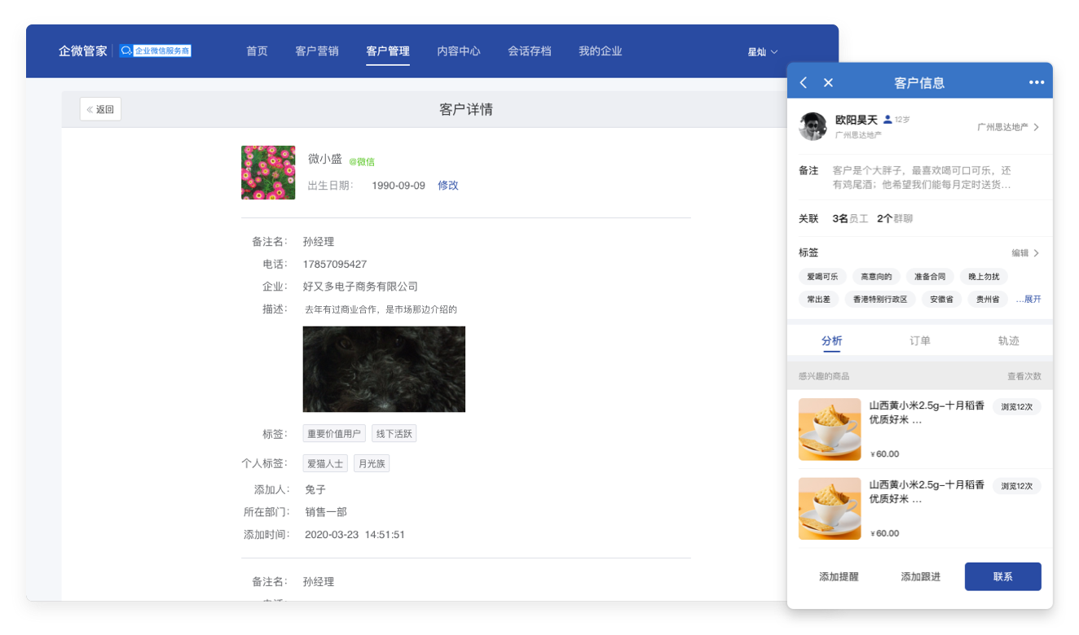Navigate to 会话存档
Screen dimensions: 1079x635
click(530, 51)
